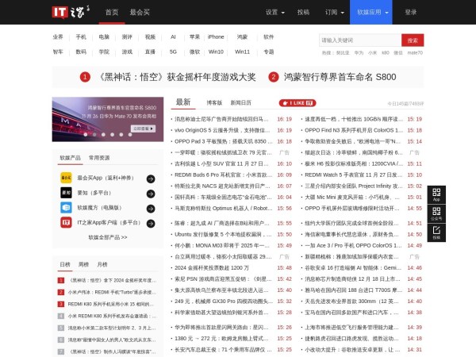Screen dimensions: 476x357
Task: Switch to the 月榜 ranking tab
Action: click(x=106, y=263)
